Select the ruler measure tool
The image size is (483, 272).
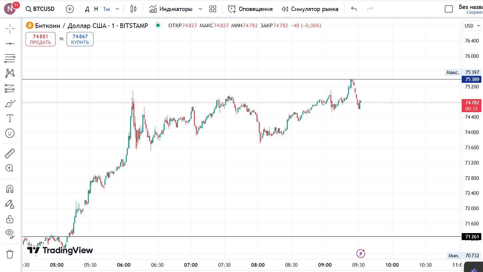pos(10,153)
